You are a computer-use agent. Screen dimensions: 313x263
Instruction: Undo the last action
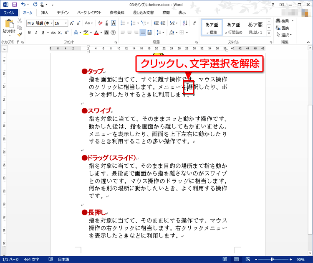23,5
